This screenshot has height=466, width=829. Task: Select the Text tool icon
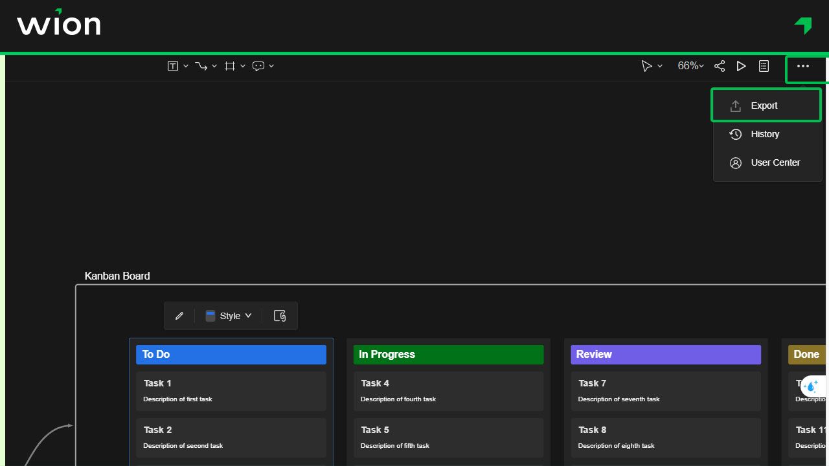173,66
